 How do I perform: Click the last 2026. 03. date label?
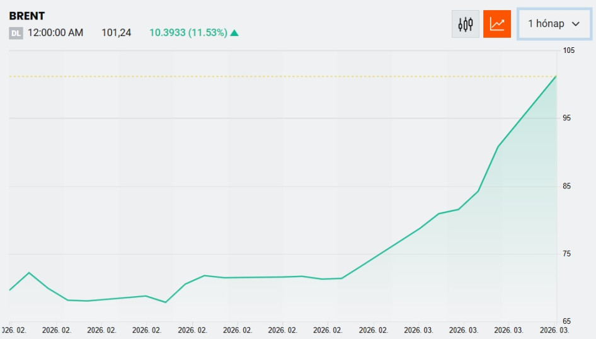tap(554, 330)
